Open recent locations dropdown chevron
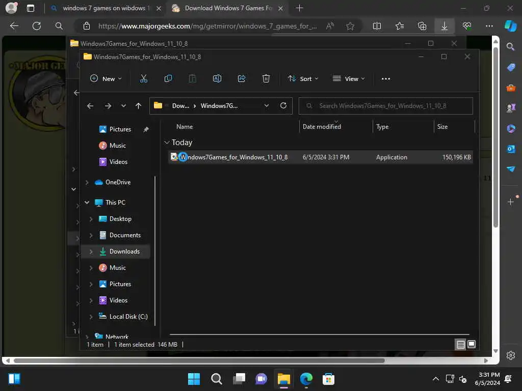Screen dimensions: 522x391 pyautogui.click(x=123, y=106)
